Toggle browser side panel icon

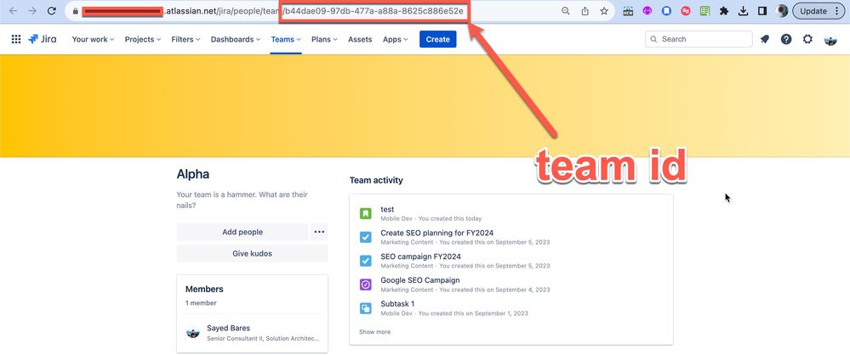coord(762,11)
